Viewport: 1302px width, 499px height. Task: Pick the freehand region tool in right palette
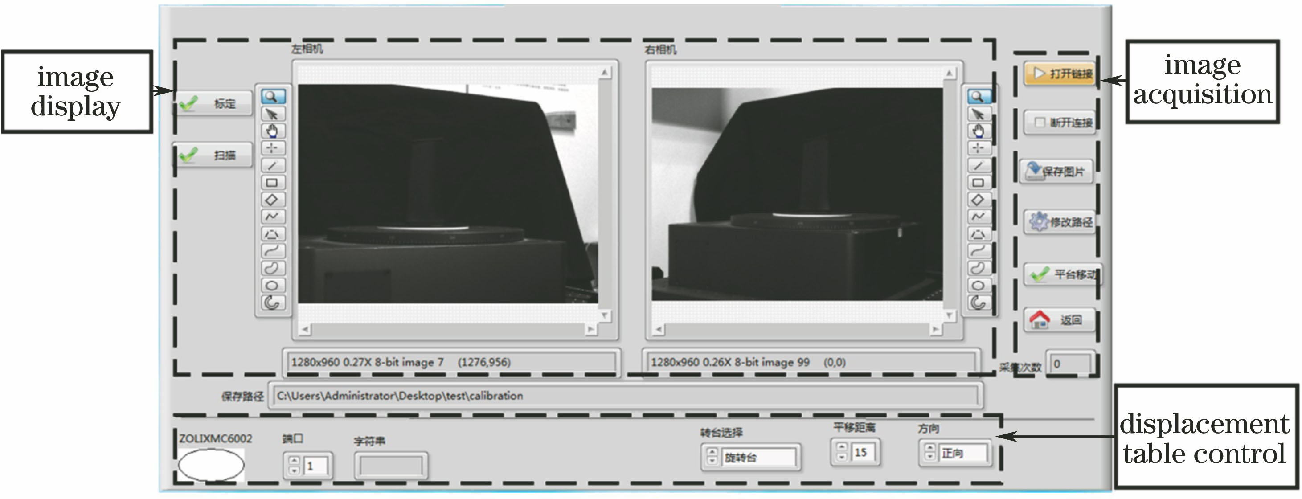tap(979, 269)
